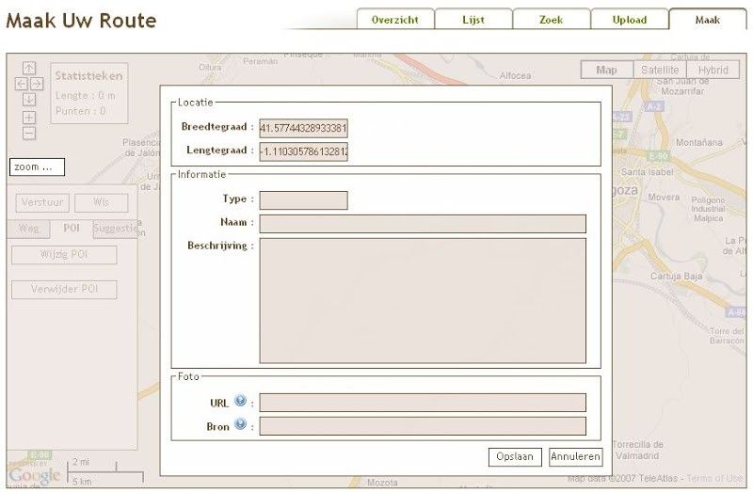Click the Wis button

102,202
